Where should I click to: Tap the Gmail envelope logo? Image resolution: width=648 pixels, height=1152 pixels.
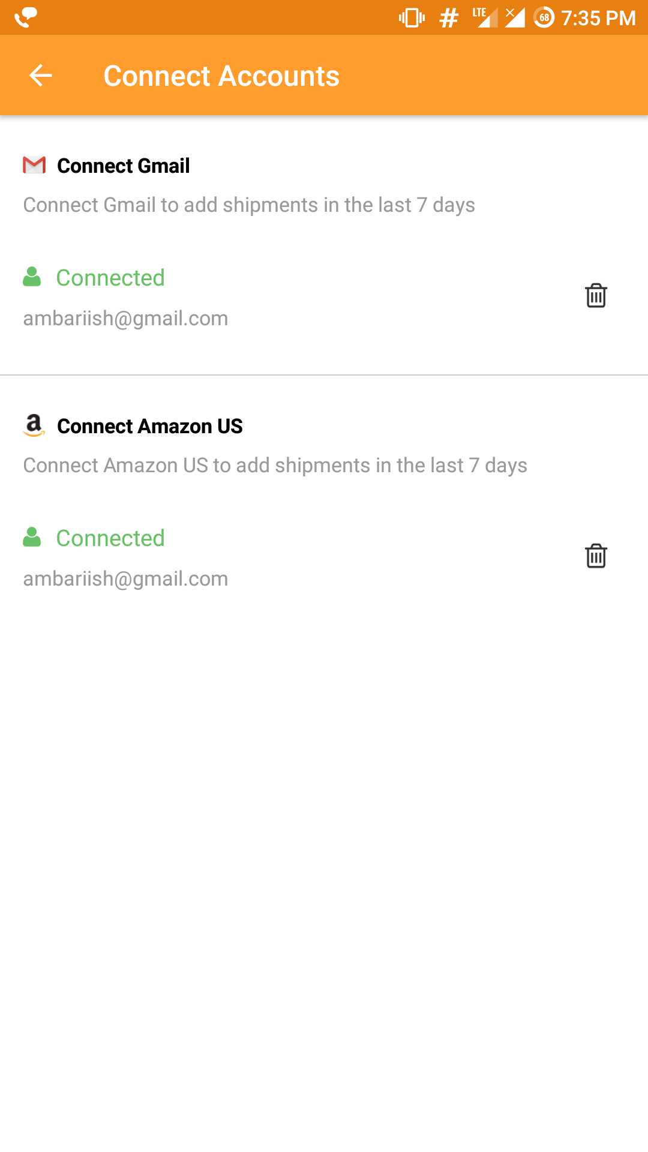point(34,165)
